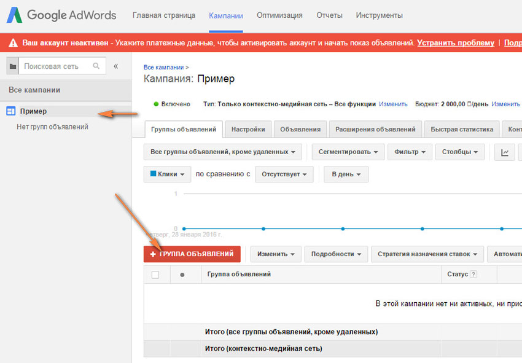Open Оптимизация in the top navigation

(279, 15)
